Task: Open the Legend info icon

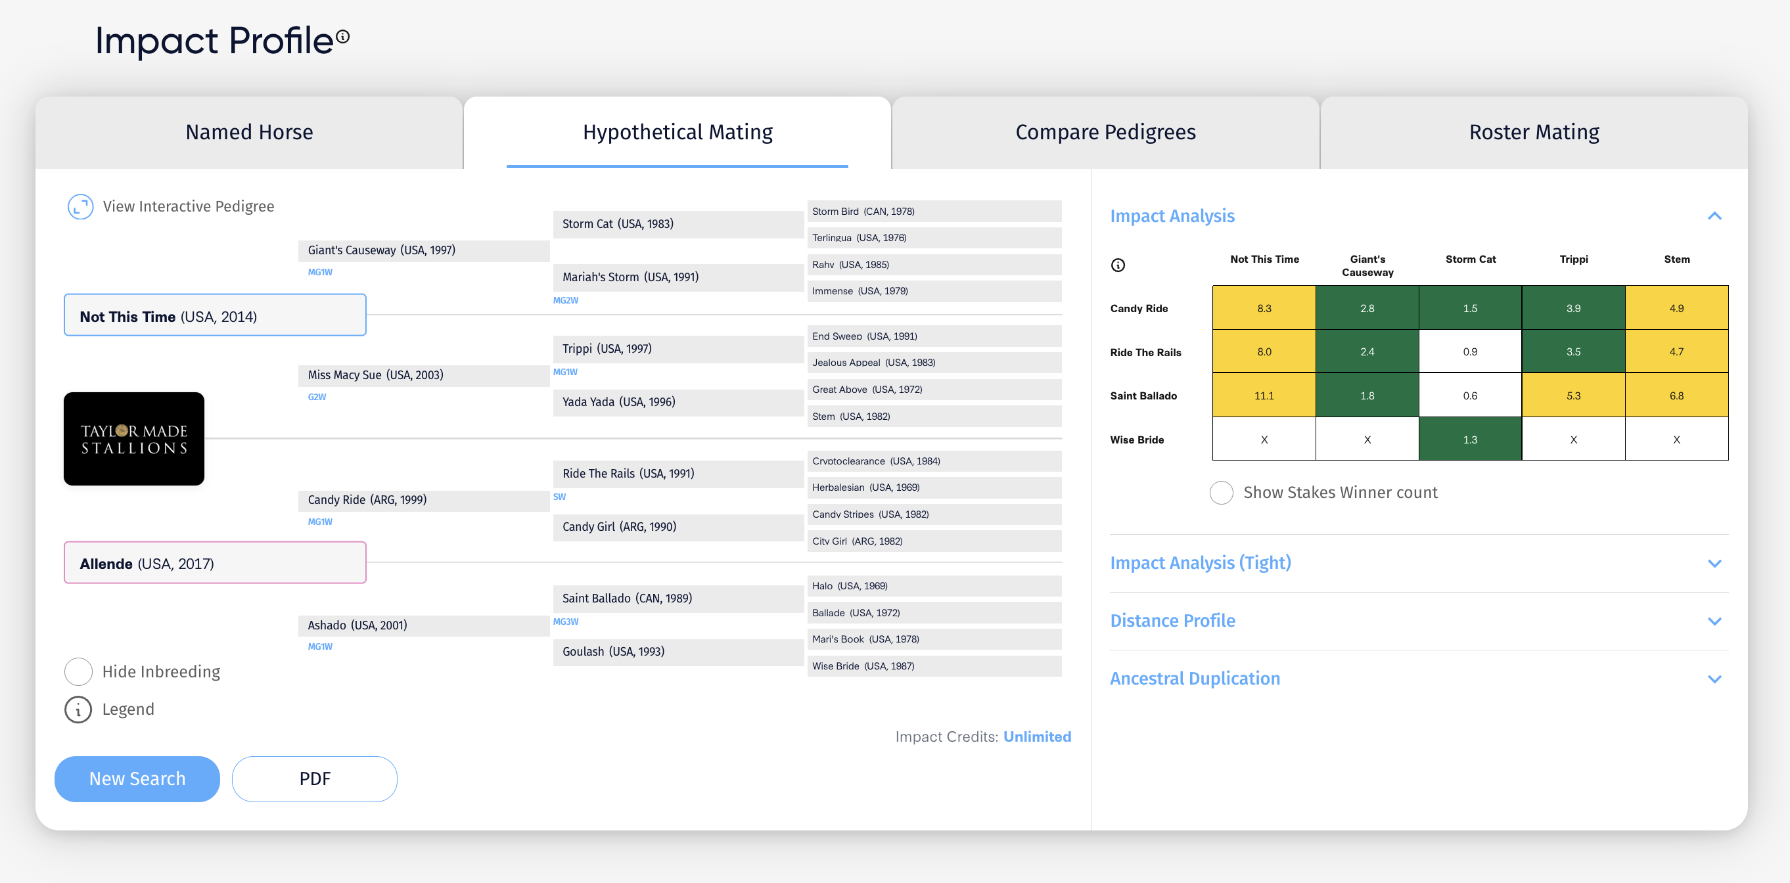Action: point(78,710)
